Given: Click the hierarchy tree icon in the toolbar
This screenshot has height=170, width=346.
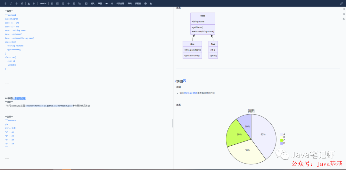Looking at the screenshot, I should pyautogui.click(x=79, y=4).
